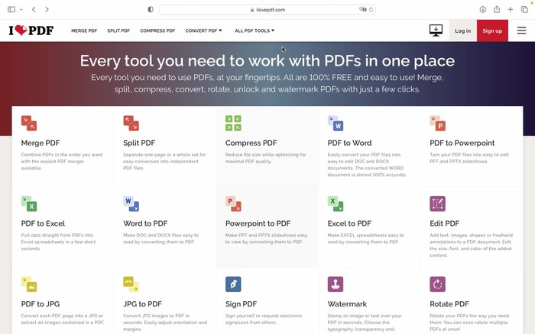
Task: Expand the ALL PDF TOOLS dropdown
Action: 255,31
